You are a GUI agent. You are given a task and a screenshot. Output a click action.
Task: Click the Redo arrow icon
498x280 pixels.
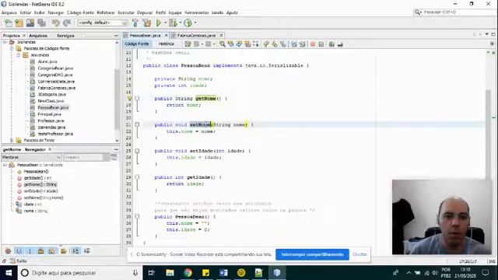coord(67,23)
